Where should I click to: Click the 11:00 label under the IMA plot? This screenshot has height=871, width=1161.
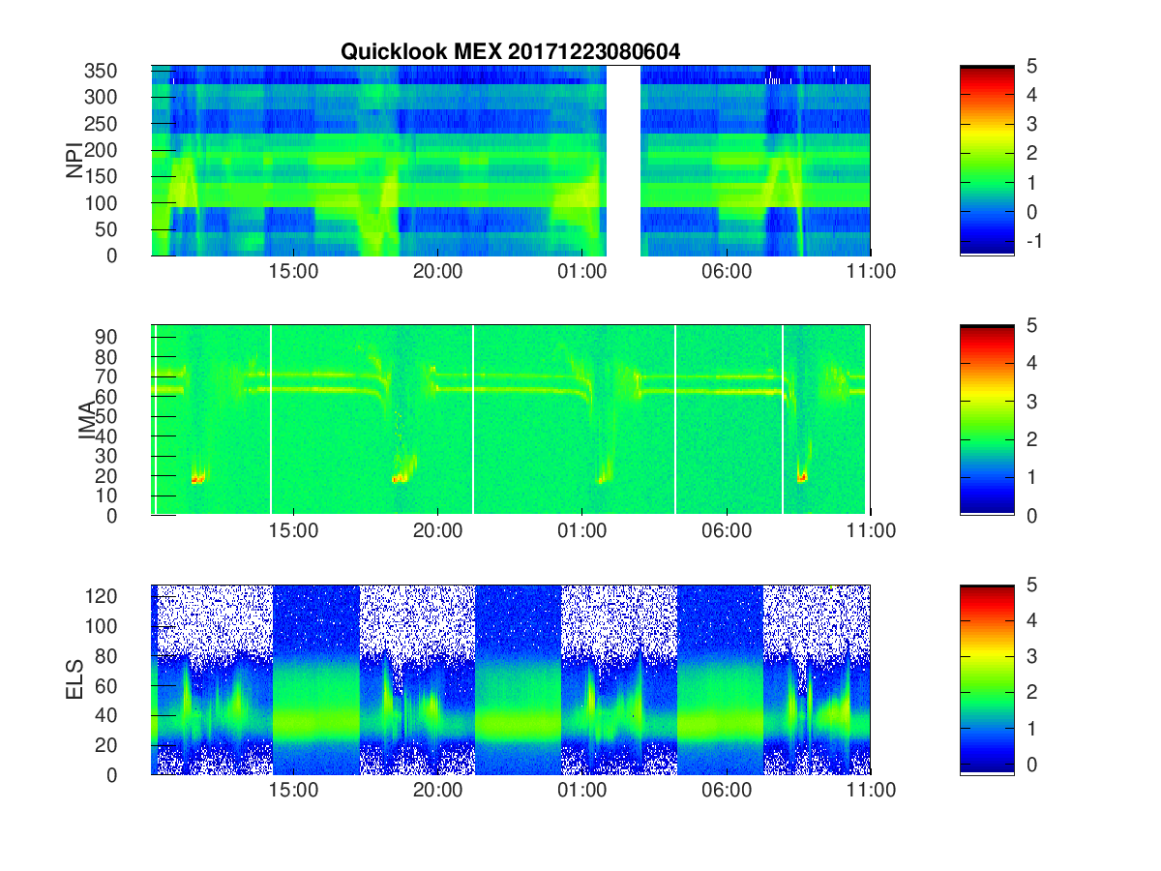871,531
